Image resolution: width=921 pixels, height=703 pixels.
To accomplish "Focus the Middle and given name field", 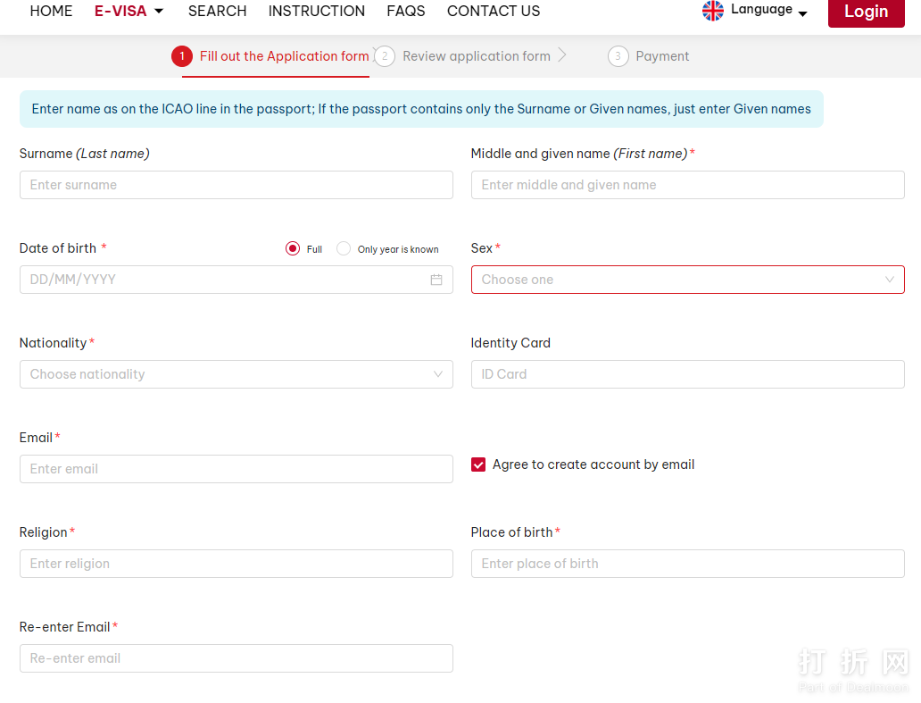I will [x=687, y=185].
